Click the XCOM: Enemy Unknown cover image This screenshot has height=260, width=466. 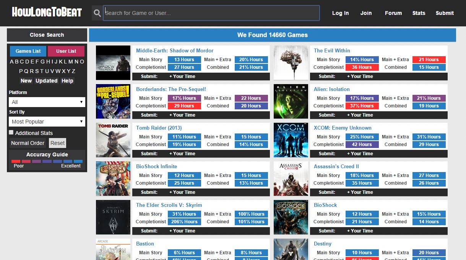click(x=291, y=140)
